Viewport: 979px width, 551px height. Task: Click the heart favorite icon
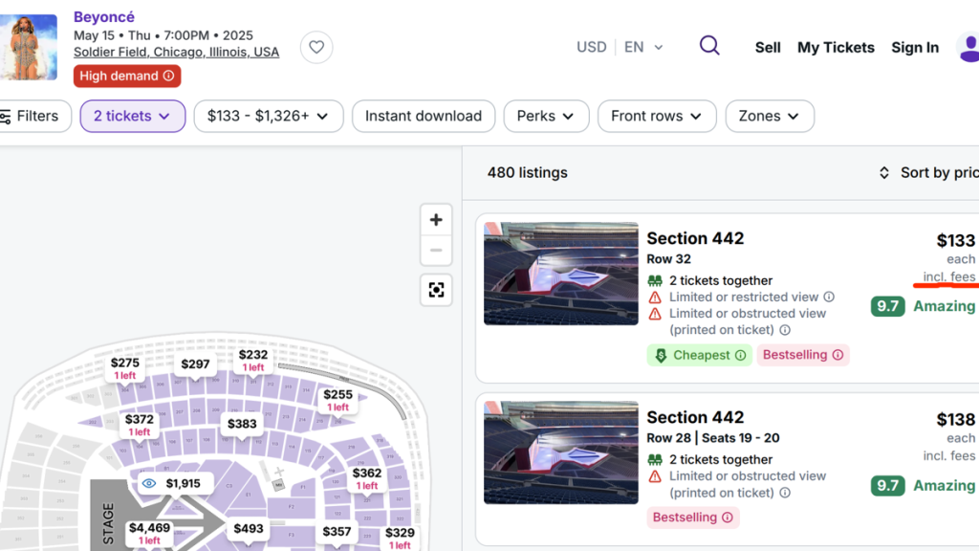coord(316,47)
